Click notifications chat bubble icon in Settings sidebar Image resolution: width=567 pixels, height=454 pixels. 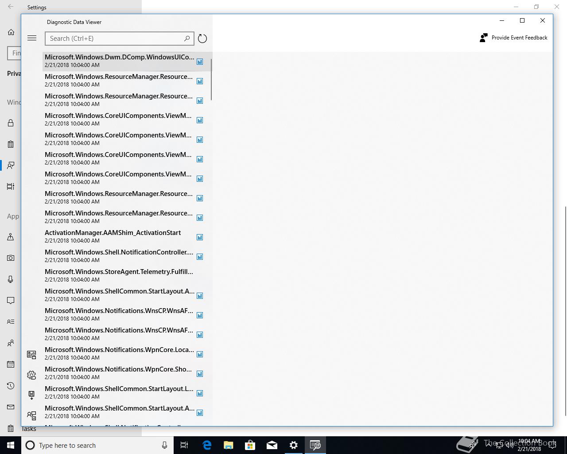tap(11, 301)
